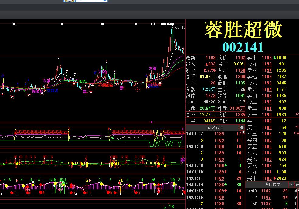Viewport: 299px width, 209px height.
Task: Click the 买二 bid price 1188
Action: (267, 128)
